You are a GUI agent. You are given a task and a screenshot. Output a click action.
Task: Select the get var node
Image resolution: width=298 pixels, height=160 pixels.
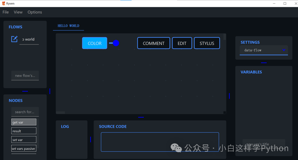point(24,122)
